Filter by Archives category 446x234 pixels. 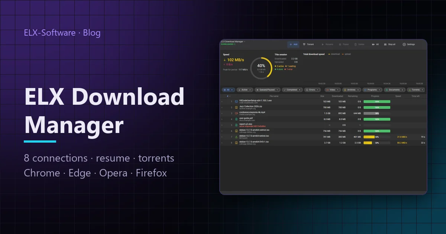click(x=352, y=90)
